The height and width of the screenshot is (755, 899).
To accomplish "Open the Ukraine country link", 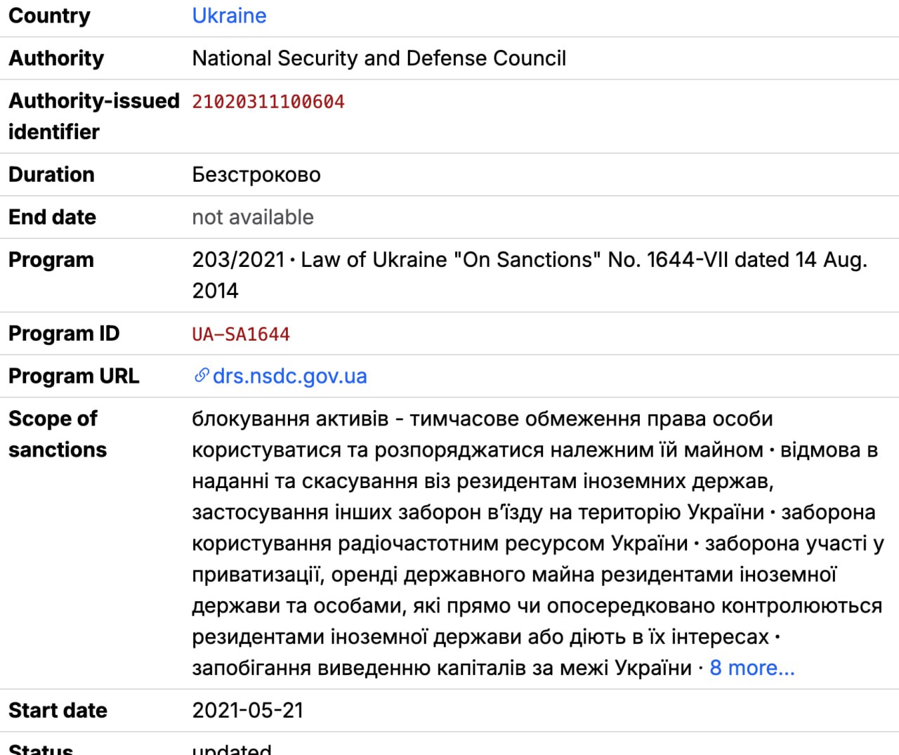I will click(x=229, y=15).
